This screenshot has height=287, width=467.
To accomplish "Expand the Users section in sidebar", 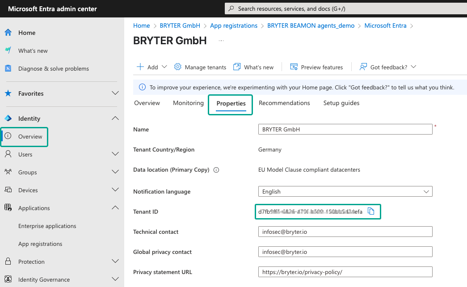I will [x=115, y=154].
